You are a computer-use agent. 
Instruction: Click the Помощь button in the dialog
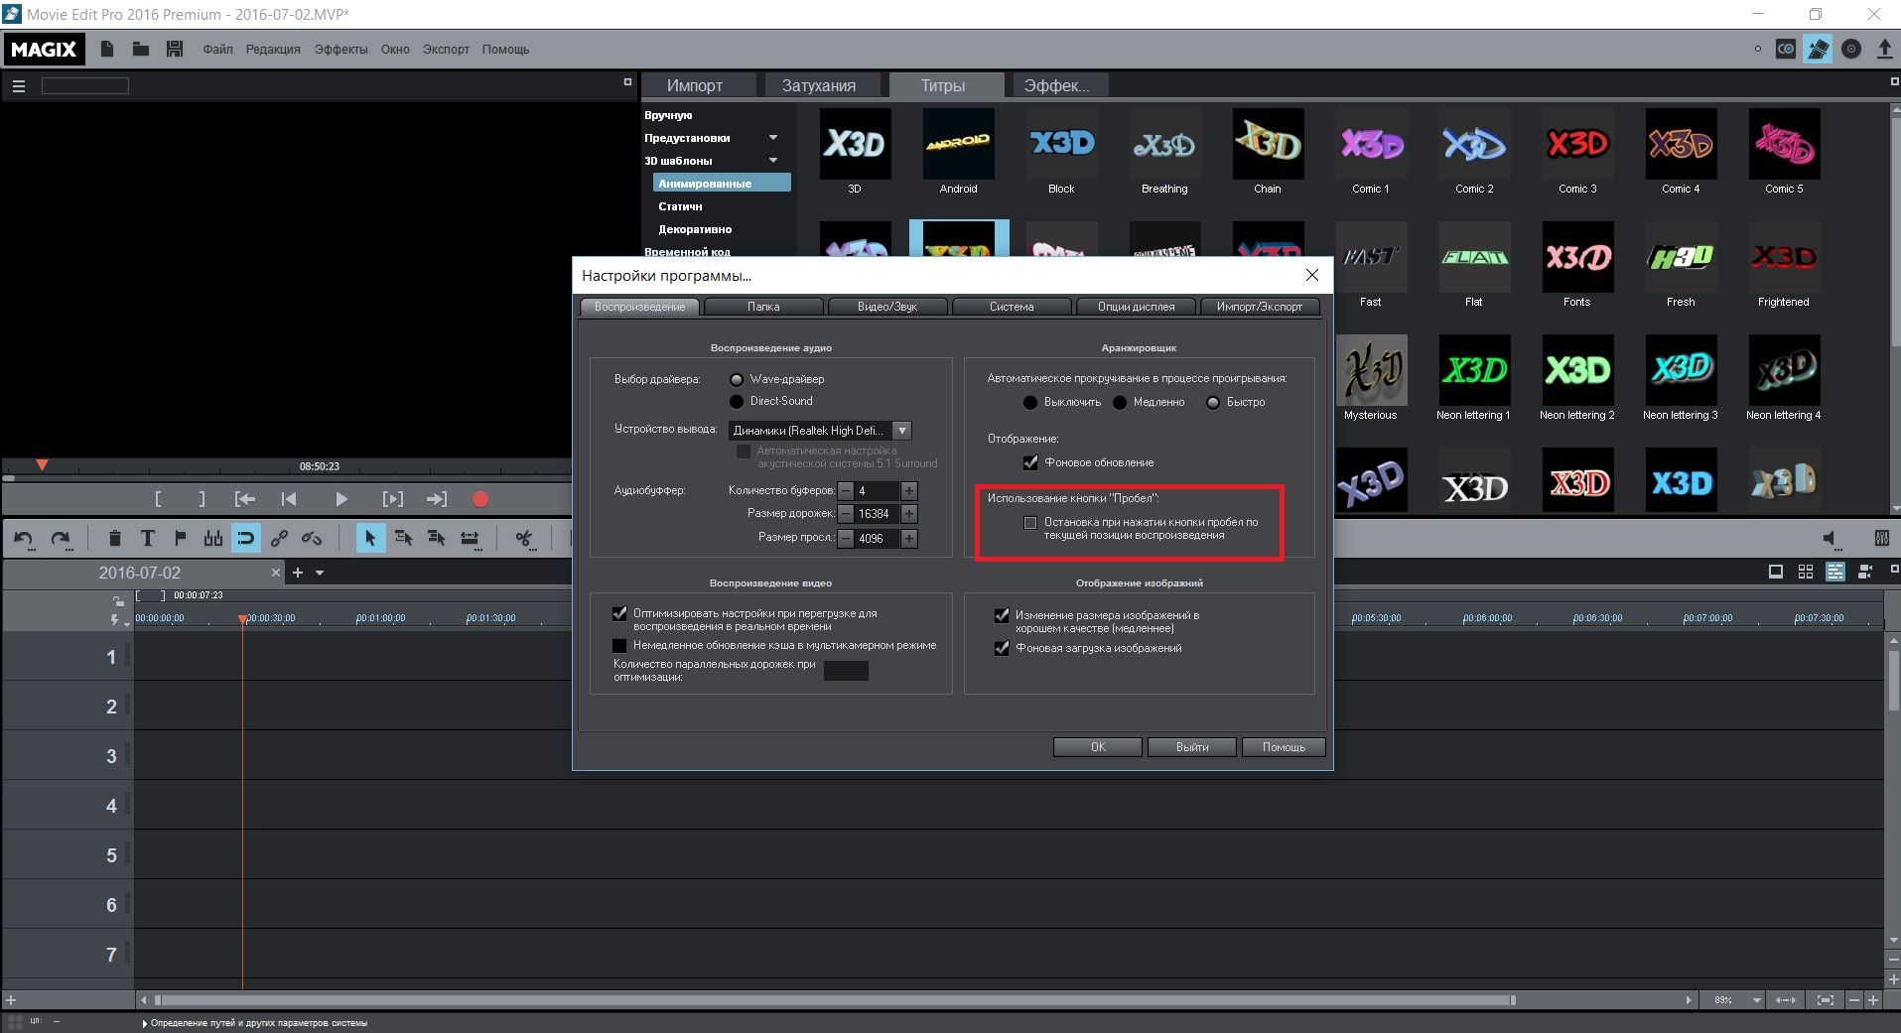pyautogui.click(x=1283, y=747)
